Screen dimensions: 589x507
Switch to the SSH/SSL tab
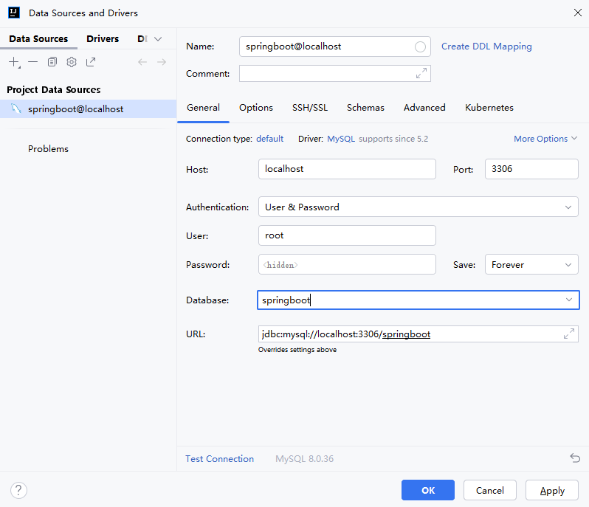[x=310, y=108]
